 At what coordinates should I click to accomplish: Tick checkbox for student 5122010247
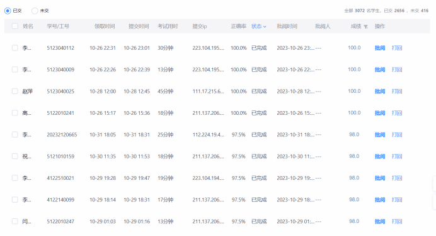pyautogui.click(x=14, y=221)
